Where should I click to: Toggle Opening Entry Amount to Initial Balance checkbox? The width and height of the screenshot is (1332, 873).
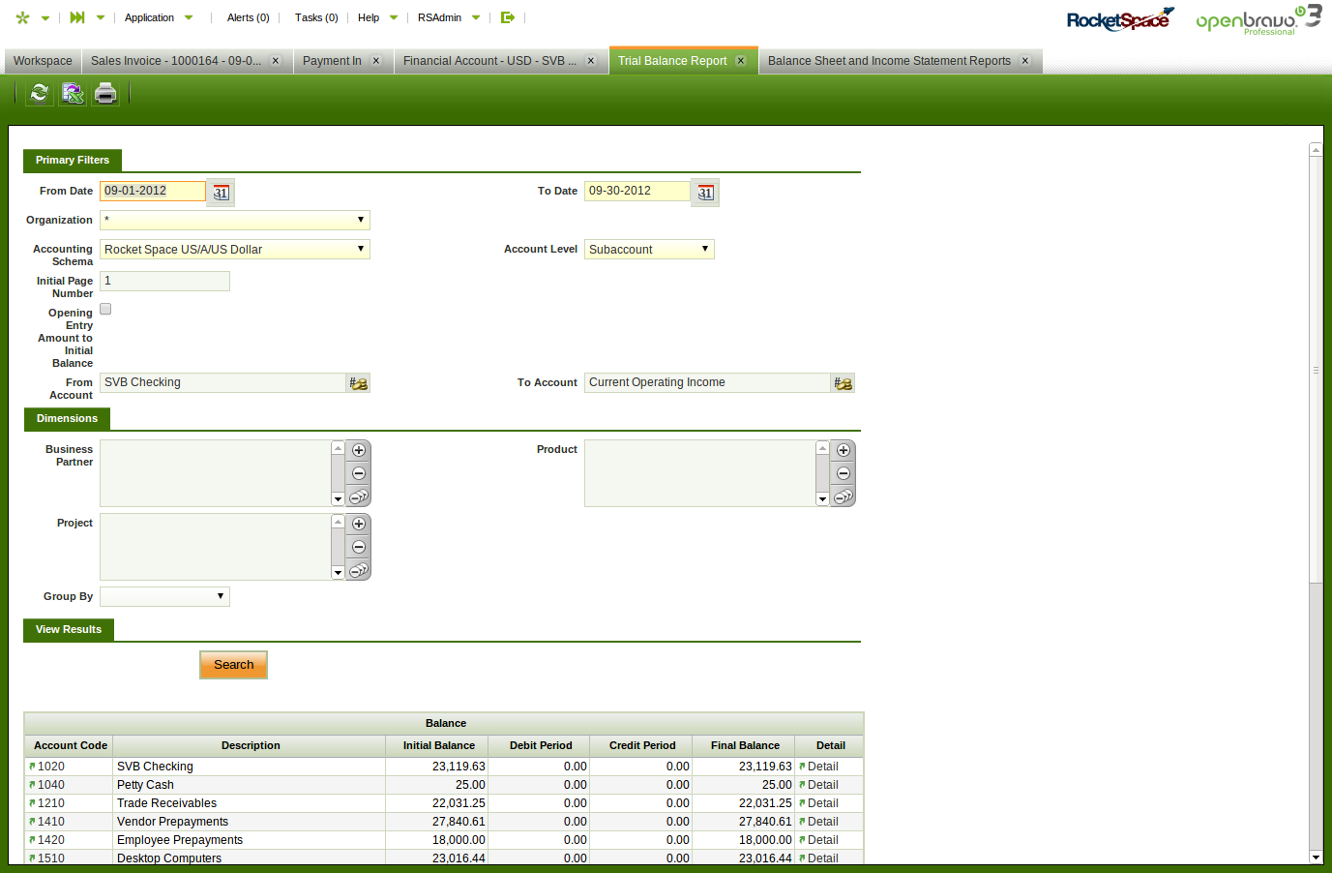point(105,309)
